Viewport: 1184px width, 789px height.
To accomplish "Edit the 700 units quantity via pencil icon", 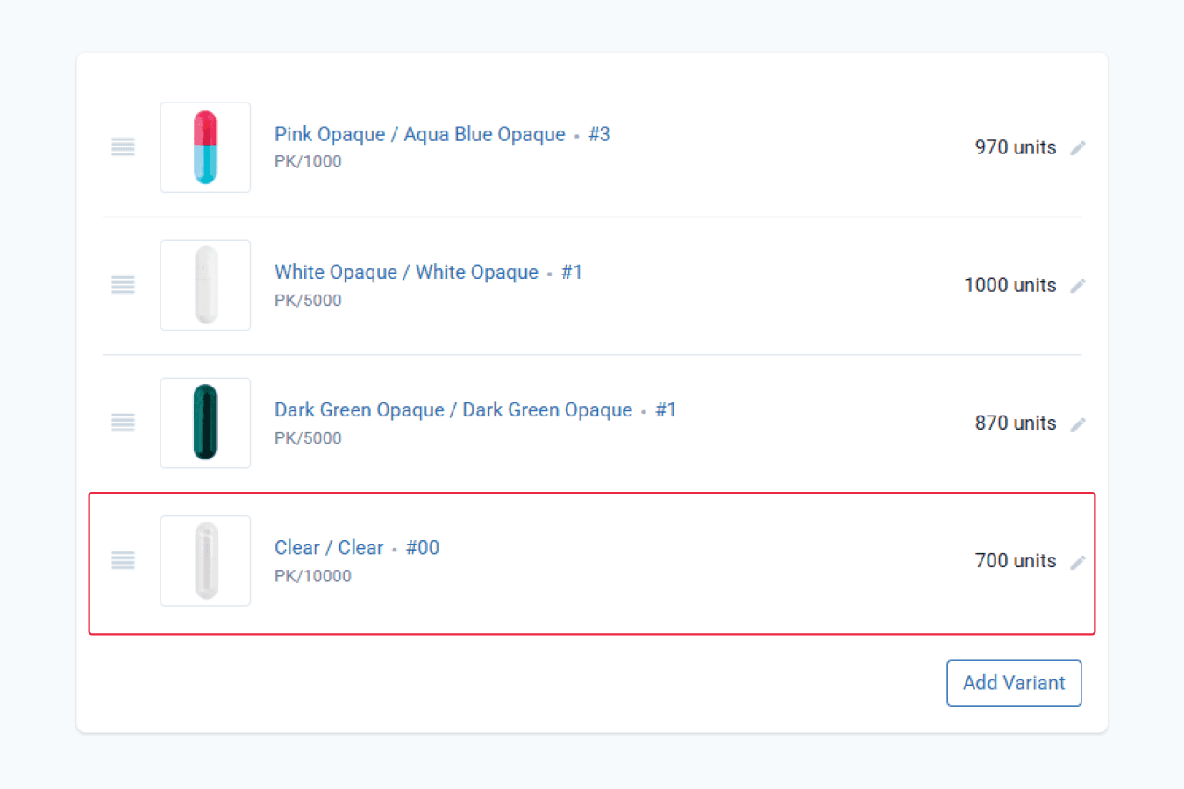I will [1078, 562].
